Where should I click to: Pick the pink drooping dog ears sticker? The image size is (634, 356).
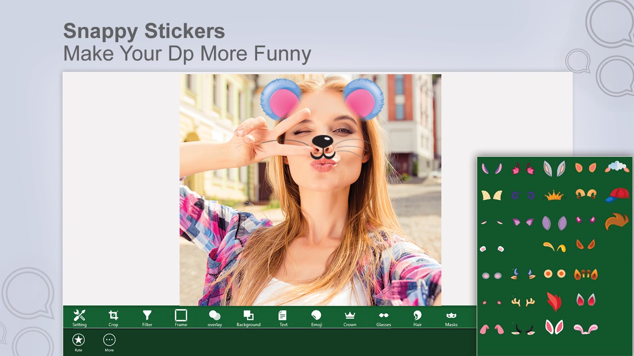[x=492, y=329]
